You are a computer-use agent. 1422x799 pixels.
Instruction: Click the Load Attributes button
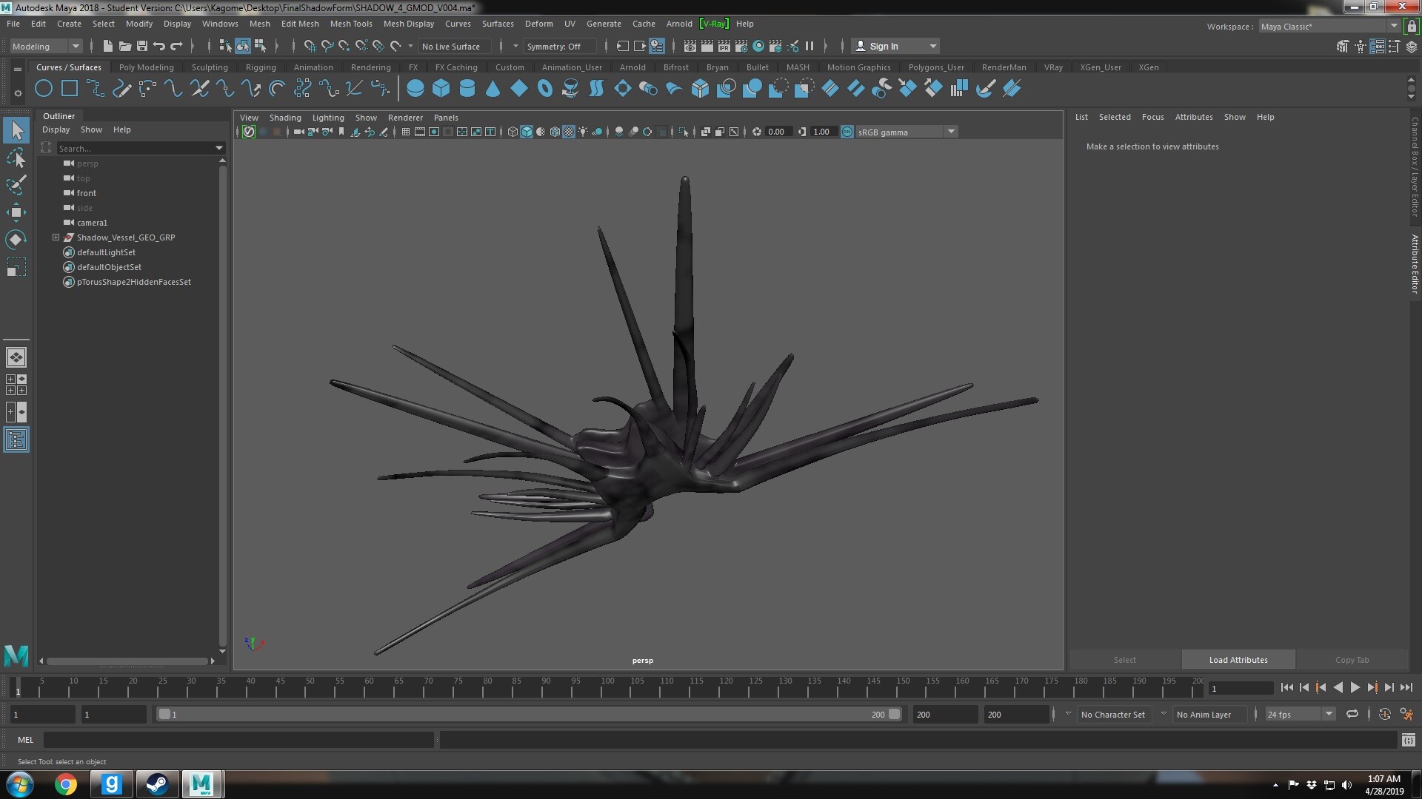click(x=1238, y=660)
